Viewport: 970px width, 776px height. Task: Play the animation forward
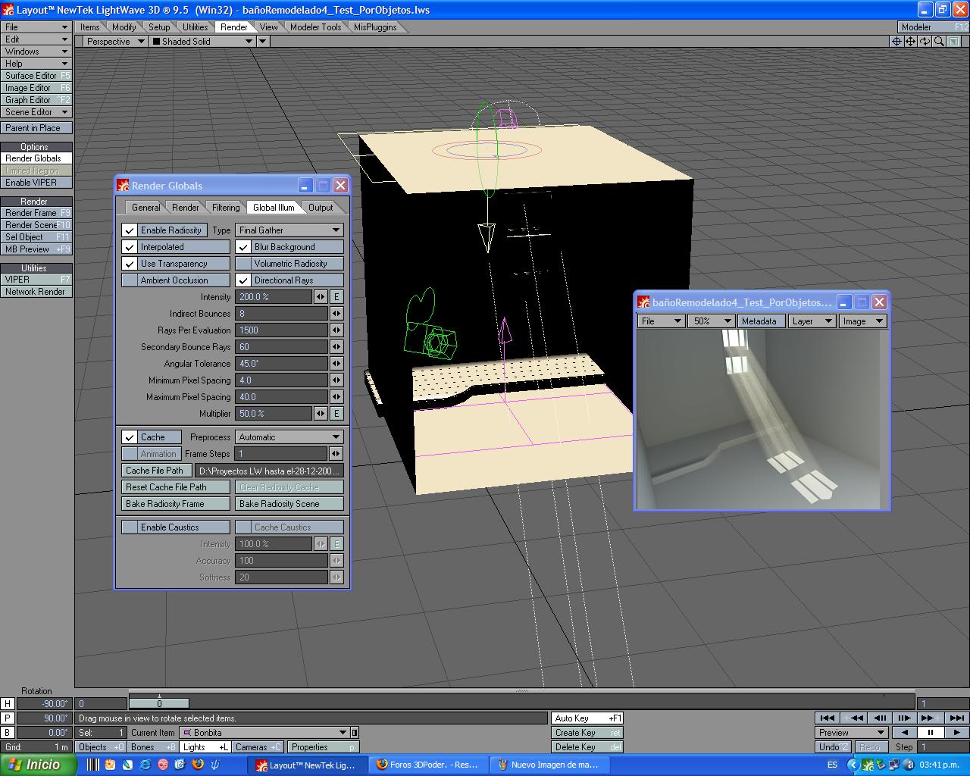click(956, 733)
